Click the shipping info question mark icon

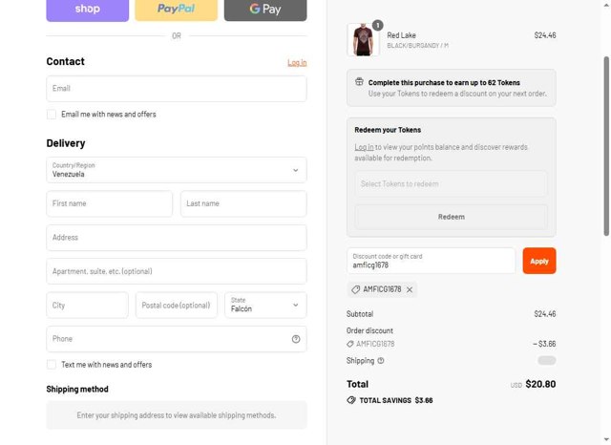[x=381, y=361]
